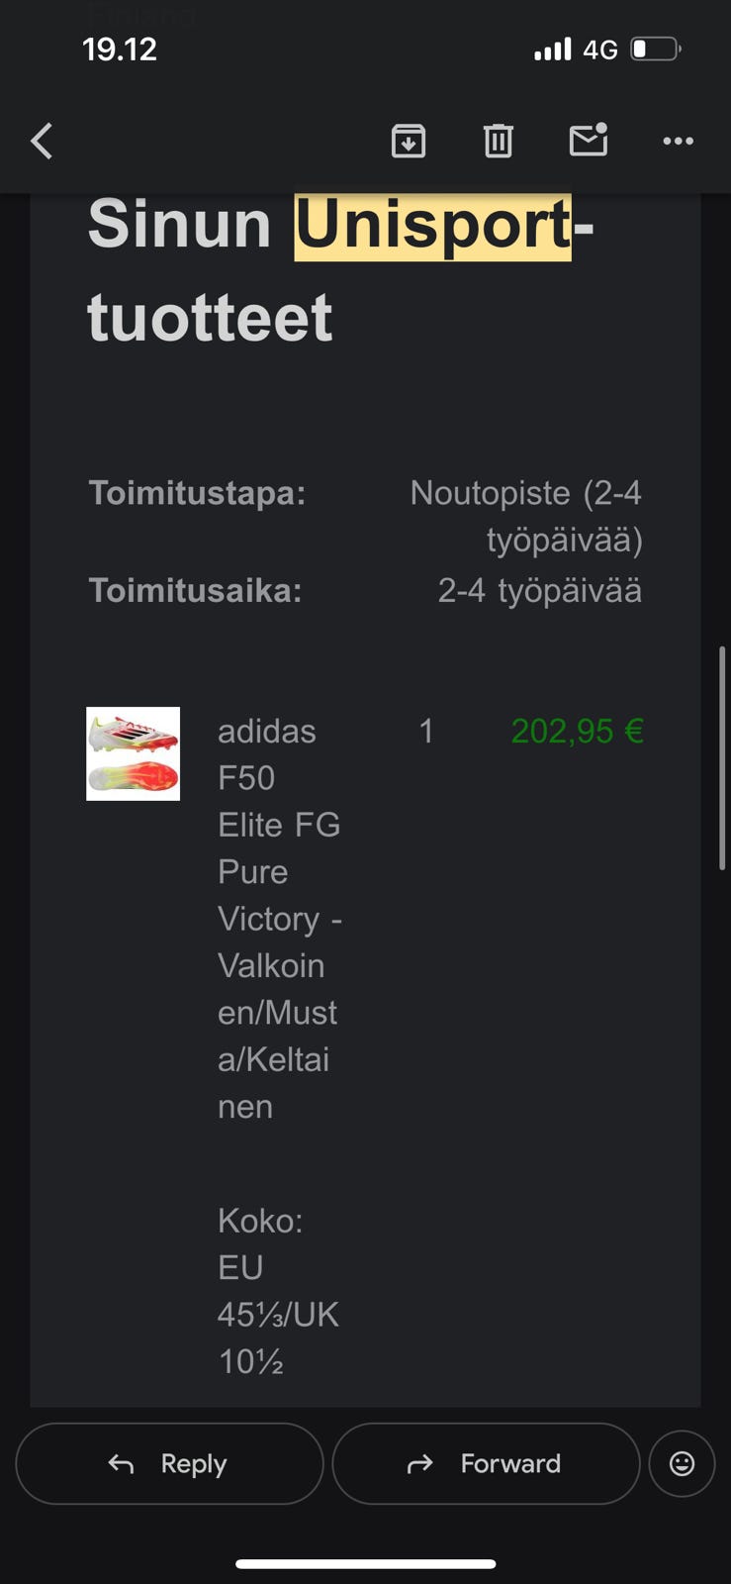The height and width of the screenshot is (1584, 731).
Task: Tap the cellular signal bars icon
Action: [552, 49]
